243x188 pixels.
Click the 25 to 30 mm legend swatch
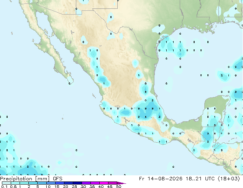77,183
